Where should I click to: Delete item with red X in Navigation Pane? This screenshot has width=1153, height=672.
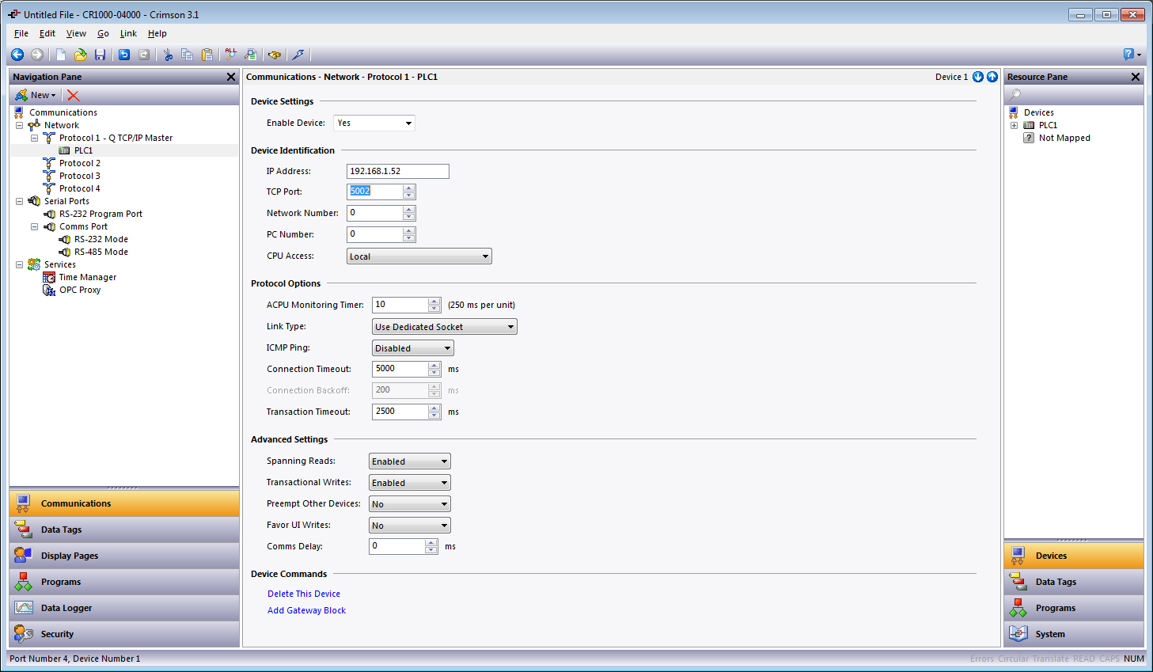74,95
